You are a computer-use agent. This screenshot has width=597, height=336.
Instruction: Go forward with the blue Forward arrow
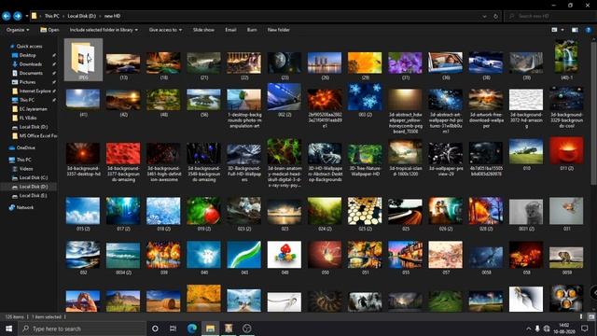pyautogui.click(x=18, y=16)
